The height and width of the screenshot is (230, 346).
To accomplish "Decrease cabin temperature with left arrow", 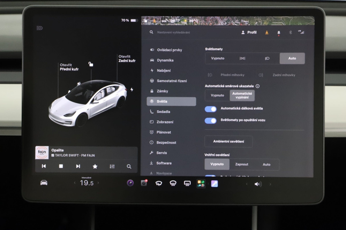I will click(75, 183).
